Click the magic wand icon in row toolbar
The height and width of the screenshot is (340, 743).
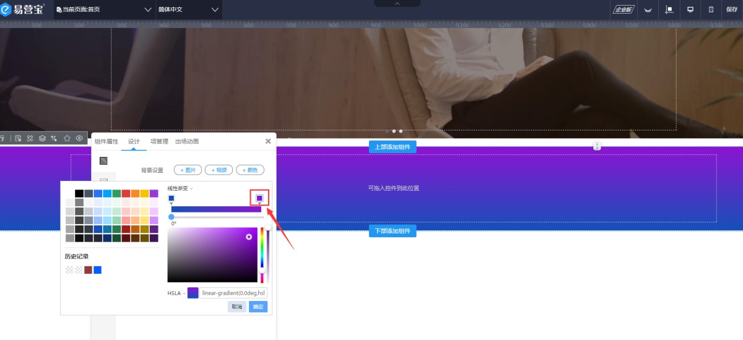tap(54, 138)
